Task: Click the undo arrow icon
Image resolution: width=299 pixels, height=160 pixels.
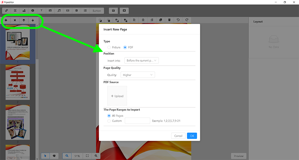Action: pos(178,20)
